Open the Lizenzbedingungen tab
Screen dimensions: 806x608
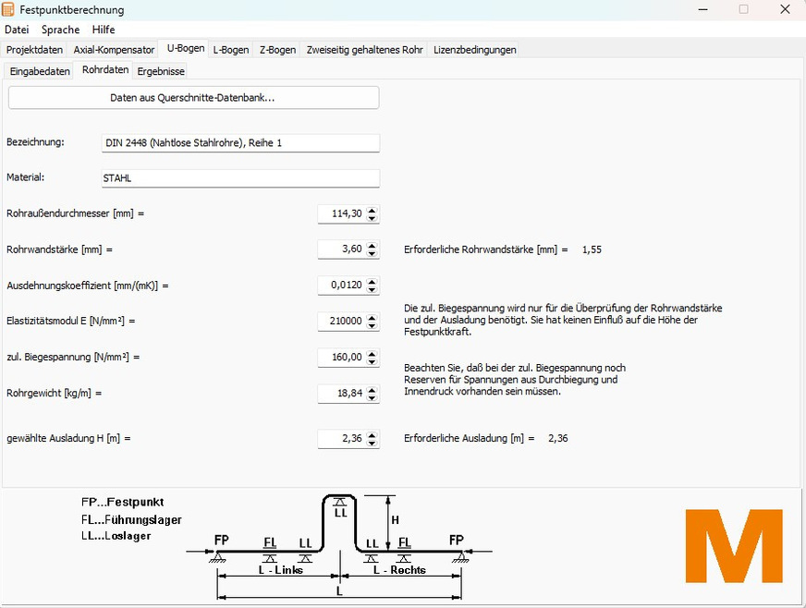474,50
